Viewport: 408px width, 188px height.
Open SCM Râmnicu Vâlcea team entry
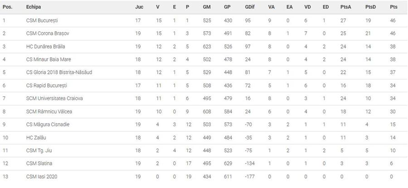(49, 111)
